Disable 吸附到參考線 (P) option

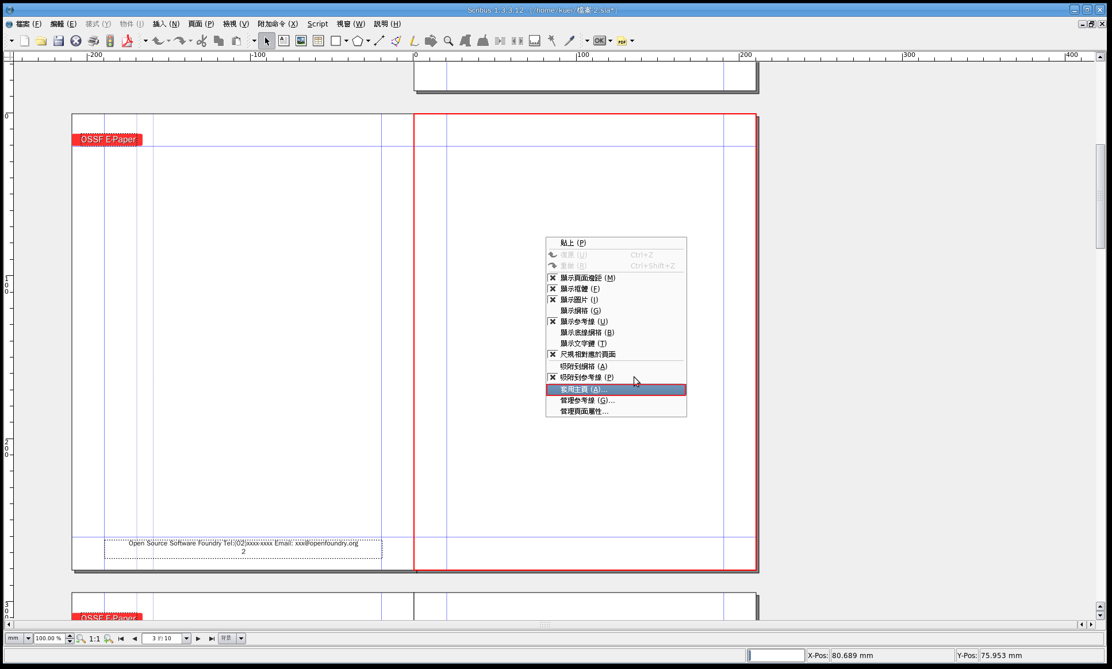pos(586,378)
